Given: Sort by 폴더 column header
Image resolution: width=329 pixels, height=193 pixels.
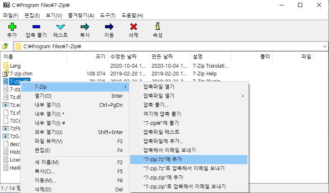Looking at the screenshot, I should point(252,56).
